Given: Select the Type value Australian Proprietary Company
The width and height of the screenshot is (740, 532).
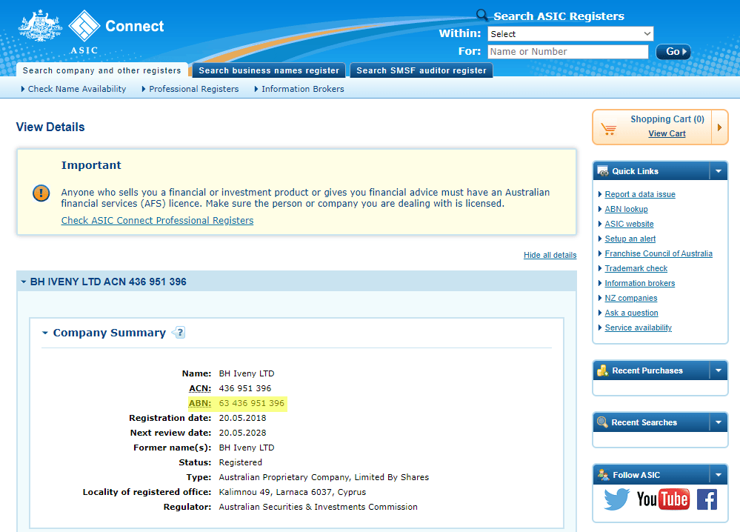Looking at the screenshot, I should [324, 477].
